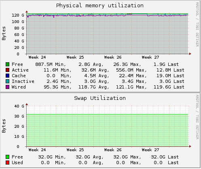Click the '10 G' label on Swap graph

pyautogui.click(x=19, y=137)
